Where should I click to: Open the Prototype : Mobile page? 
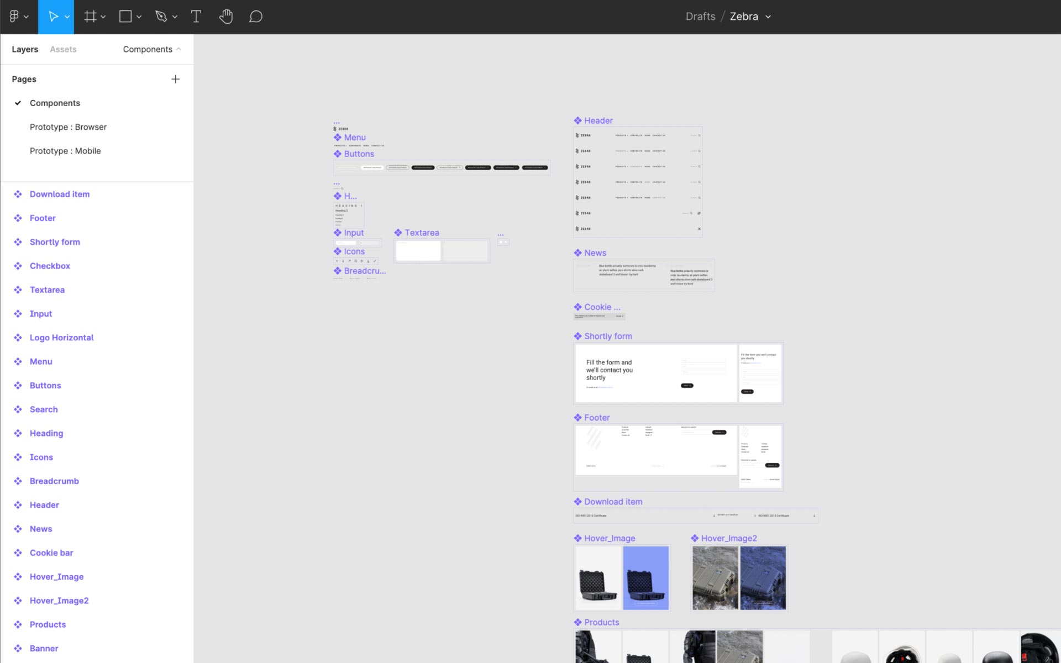65,150
